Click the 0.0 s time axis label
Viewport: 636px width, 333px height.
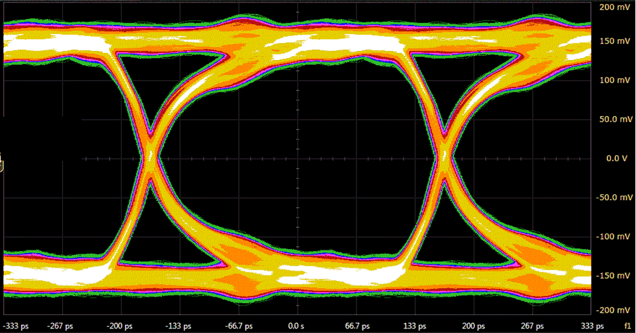[x=296, y=326]
